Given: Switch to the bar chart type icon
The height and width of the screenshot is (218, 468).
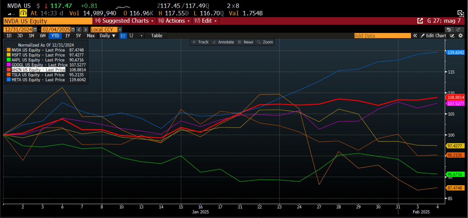Looking at the screenshot, I should 132,36.
